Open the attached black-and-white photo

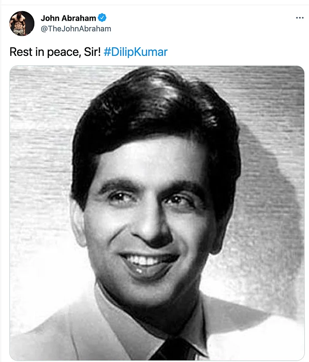tap(157, 213)
